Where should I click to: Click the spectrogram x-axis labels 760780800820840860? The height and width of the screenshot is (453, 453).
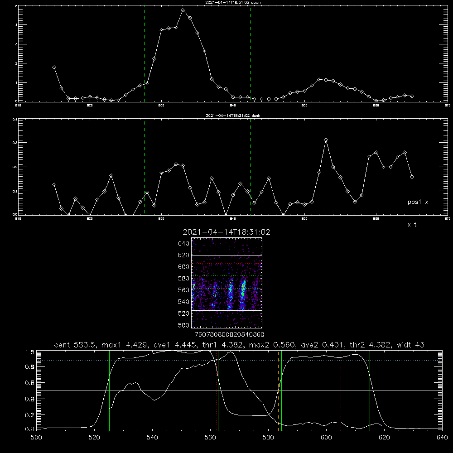[229, 335]
